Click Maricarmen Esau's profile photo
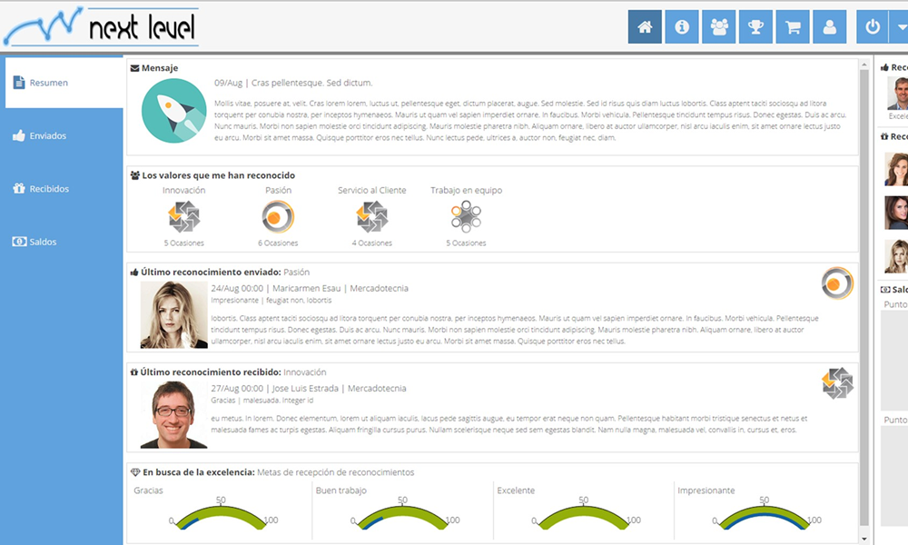The width and height of the screenshot is (908, 545). pos(173,315)
